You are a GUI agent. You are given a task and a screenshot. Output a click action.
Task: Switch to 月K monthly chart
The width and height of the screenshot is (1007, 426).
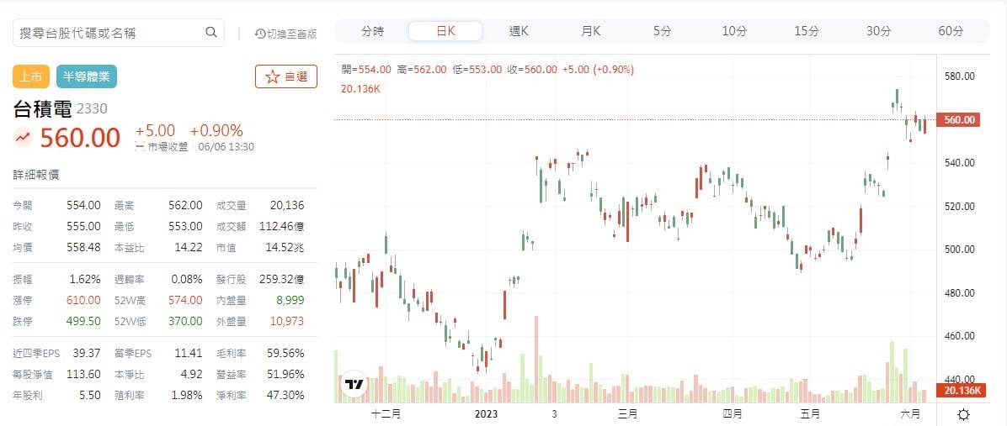[591, 31]
